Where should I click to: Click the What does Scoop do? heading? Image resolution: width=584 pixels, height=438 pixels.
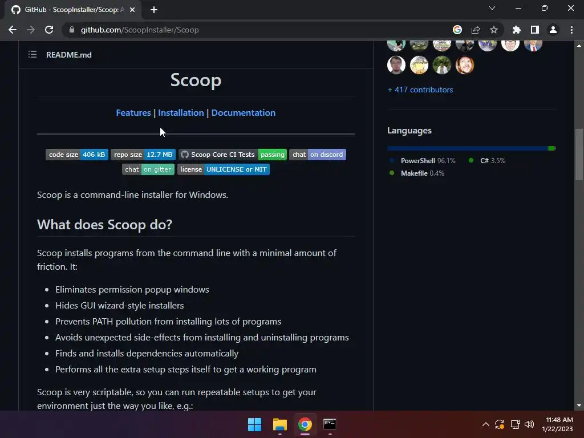(105, 225)
